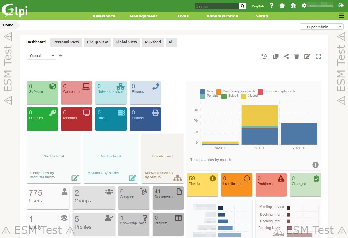The width and height of the screenshot is (348, 238).
Task: Open the Administration menu
Action: 222,16
